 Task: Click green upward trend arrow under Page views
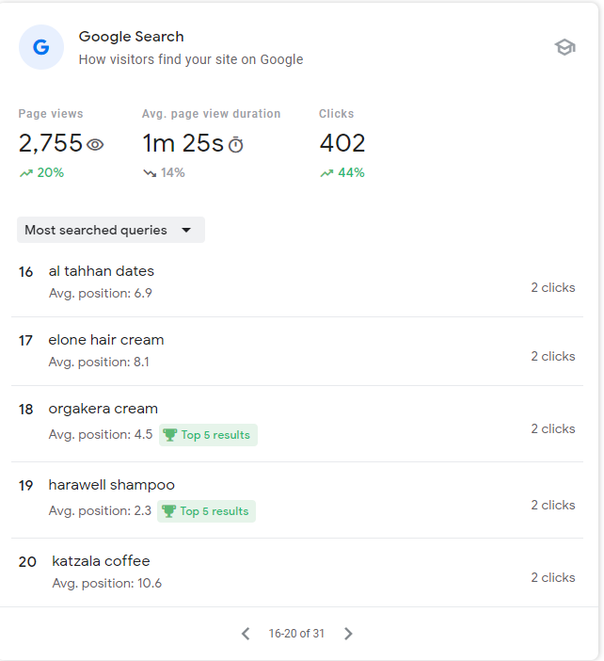point(25,173)
